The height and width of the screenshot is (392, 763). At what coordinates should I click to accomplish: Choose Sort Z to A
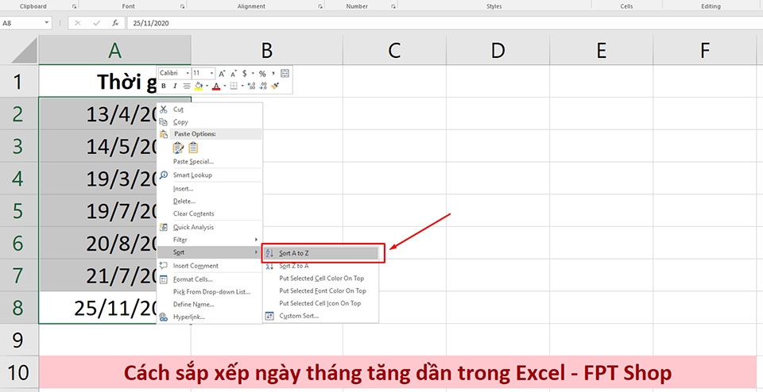coord(321,266)
